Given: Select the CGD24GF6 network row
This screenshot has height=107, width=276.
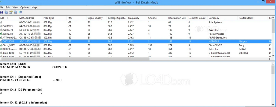Looking at the screenshot, I should point(135,41).
